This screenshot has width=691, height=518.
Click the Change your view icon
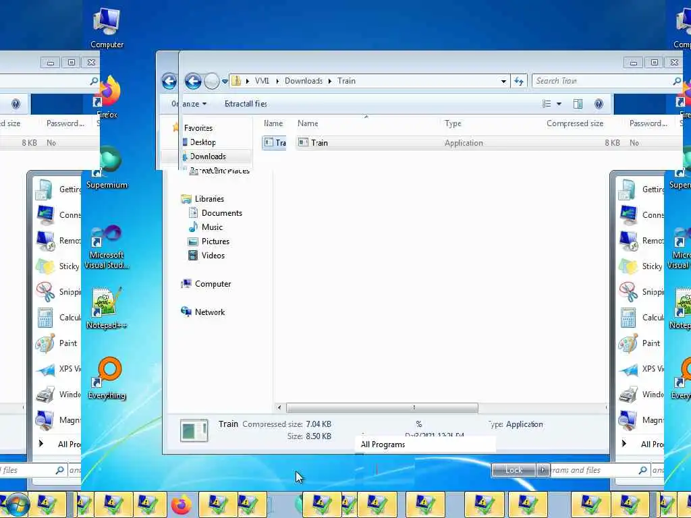(547, 104)
